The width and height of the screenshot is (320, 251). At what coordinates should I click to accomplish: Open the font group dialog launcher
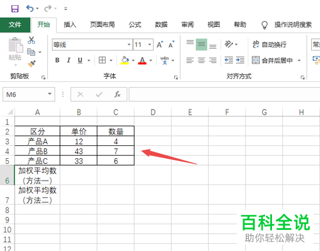click(176, 77)
